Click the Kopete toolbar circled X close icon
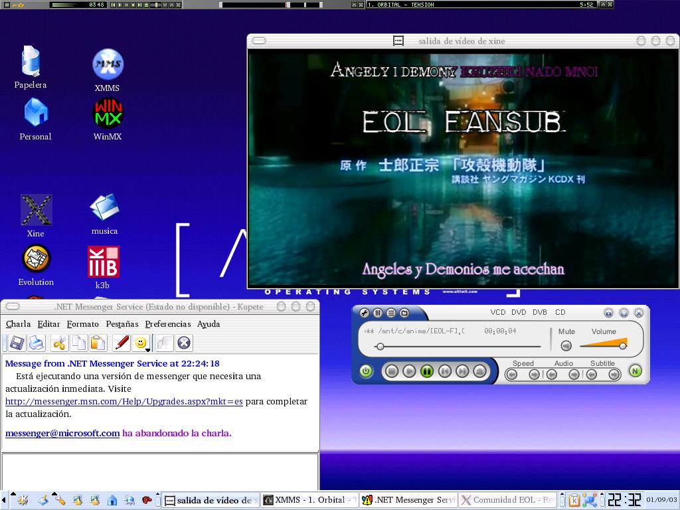 click(184, 343)
